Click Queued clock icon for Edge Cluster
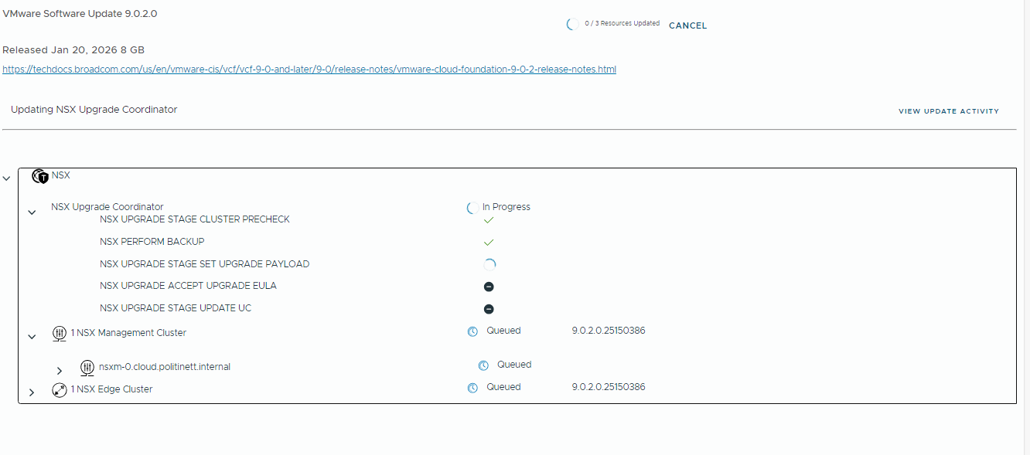This screenshot has width=1030, height=455. click(x=472, y=388)
